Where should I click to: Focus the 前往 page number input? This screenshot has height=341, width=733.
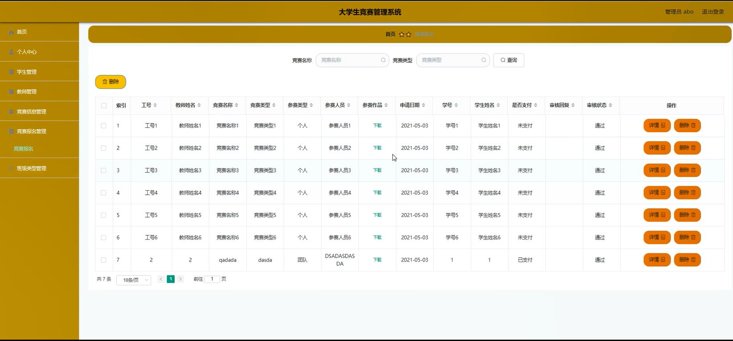212,279
